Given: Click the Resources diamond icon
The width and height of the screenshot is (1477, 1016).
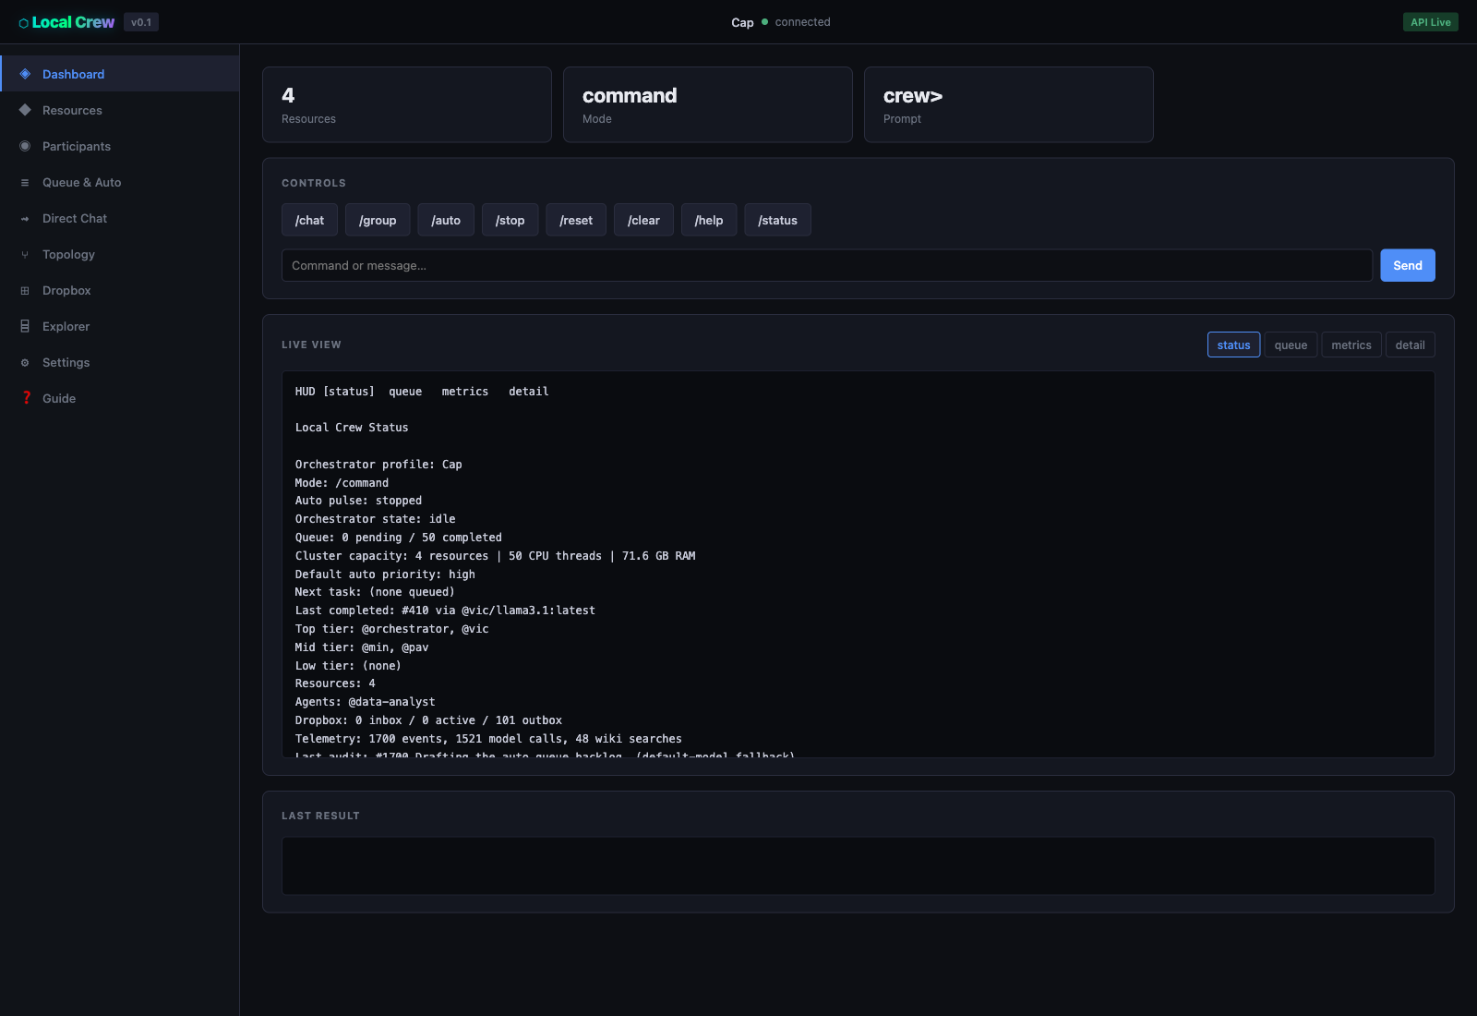Looking at the screenshot, I should [x=25, y=110].
